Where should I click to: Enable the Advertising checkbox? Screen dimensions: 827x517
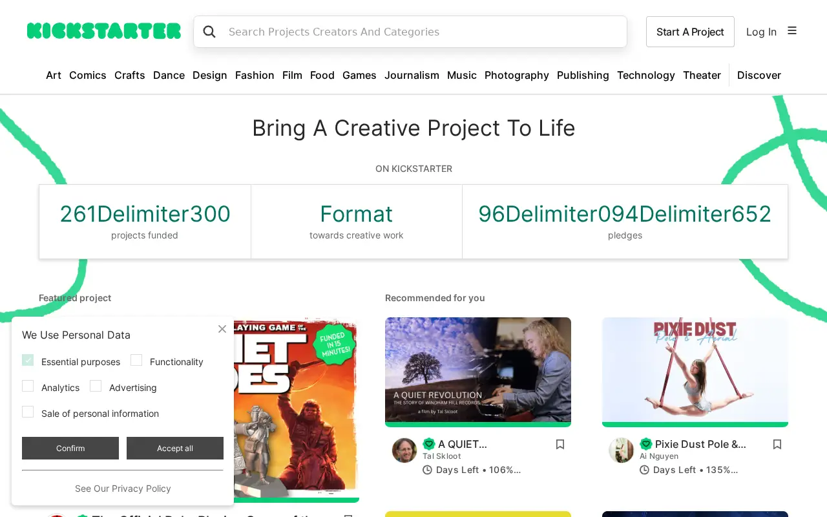(x=96, y=386)
